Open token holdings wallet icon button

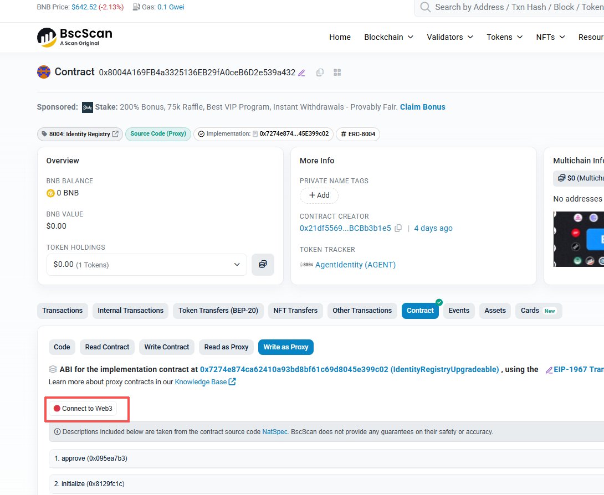(263, 265)
